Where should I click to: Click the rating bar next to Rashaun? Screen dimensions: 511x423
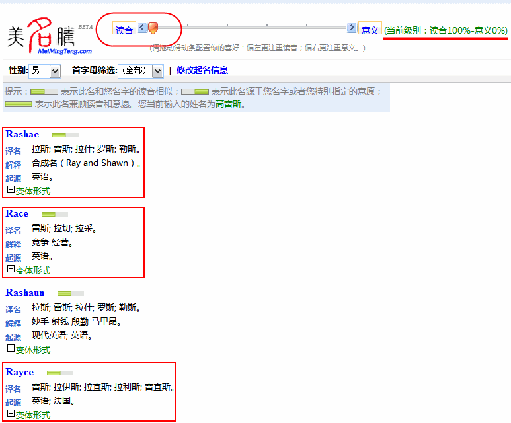(70, 293)
